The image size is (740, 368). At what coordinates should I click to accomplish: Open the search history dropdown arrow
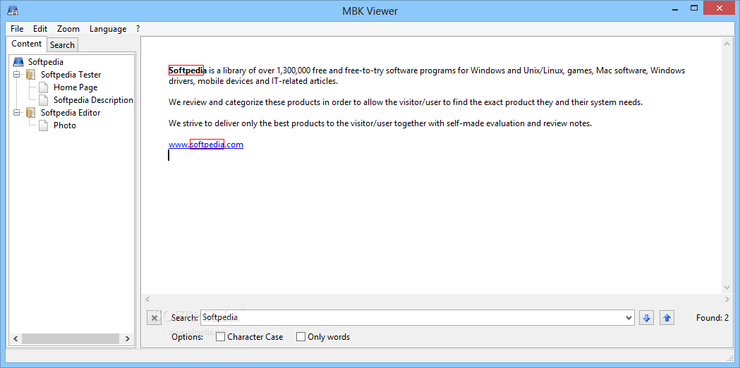coord(629,318)
